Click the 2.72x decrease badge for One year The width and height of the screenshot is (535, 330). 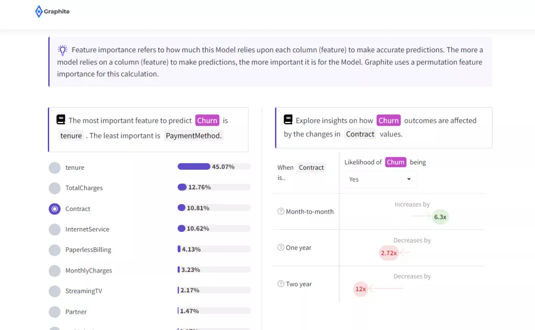pos(388,253)
